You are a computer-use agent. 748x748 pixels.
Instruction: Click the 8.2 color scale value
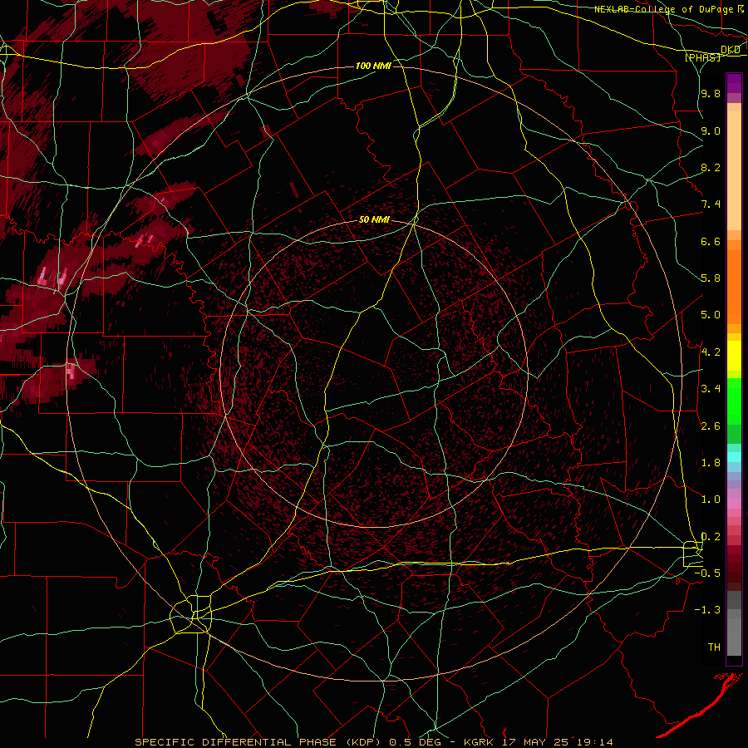[x=711, y=168]
